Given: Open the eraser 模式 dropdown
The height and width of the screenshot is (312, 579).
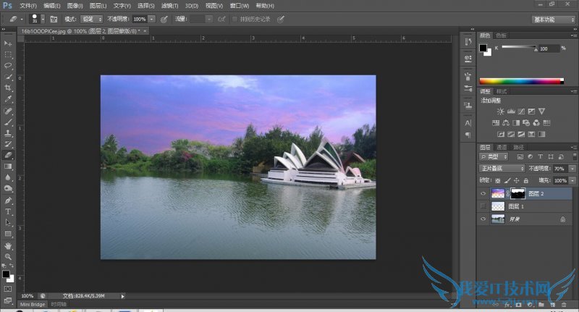Looking at the screenshot, I should (93, 19).
